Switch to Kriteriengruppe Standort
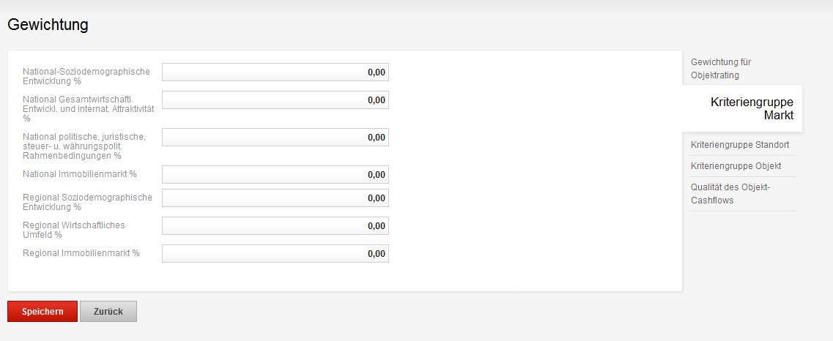Image resolution: width=833 pixels, height=341 pixels. point(739,145)
